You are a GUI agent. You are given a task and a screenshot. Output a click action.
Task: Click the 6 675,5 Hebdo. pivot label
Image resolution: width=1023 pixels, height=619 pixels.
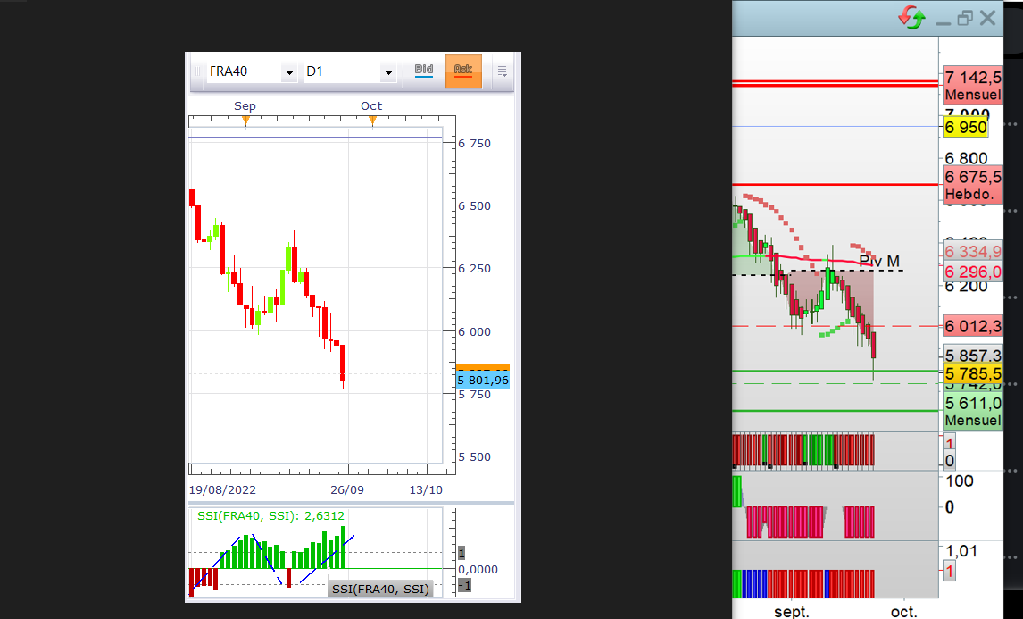click(x=971, y=184)
